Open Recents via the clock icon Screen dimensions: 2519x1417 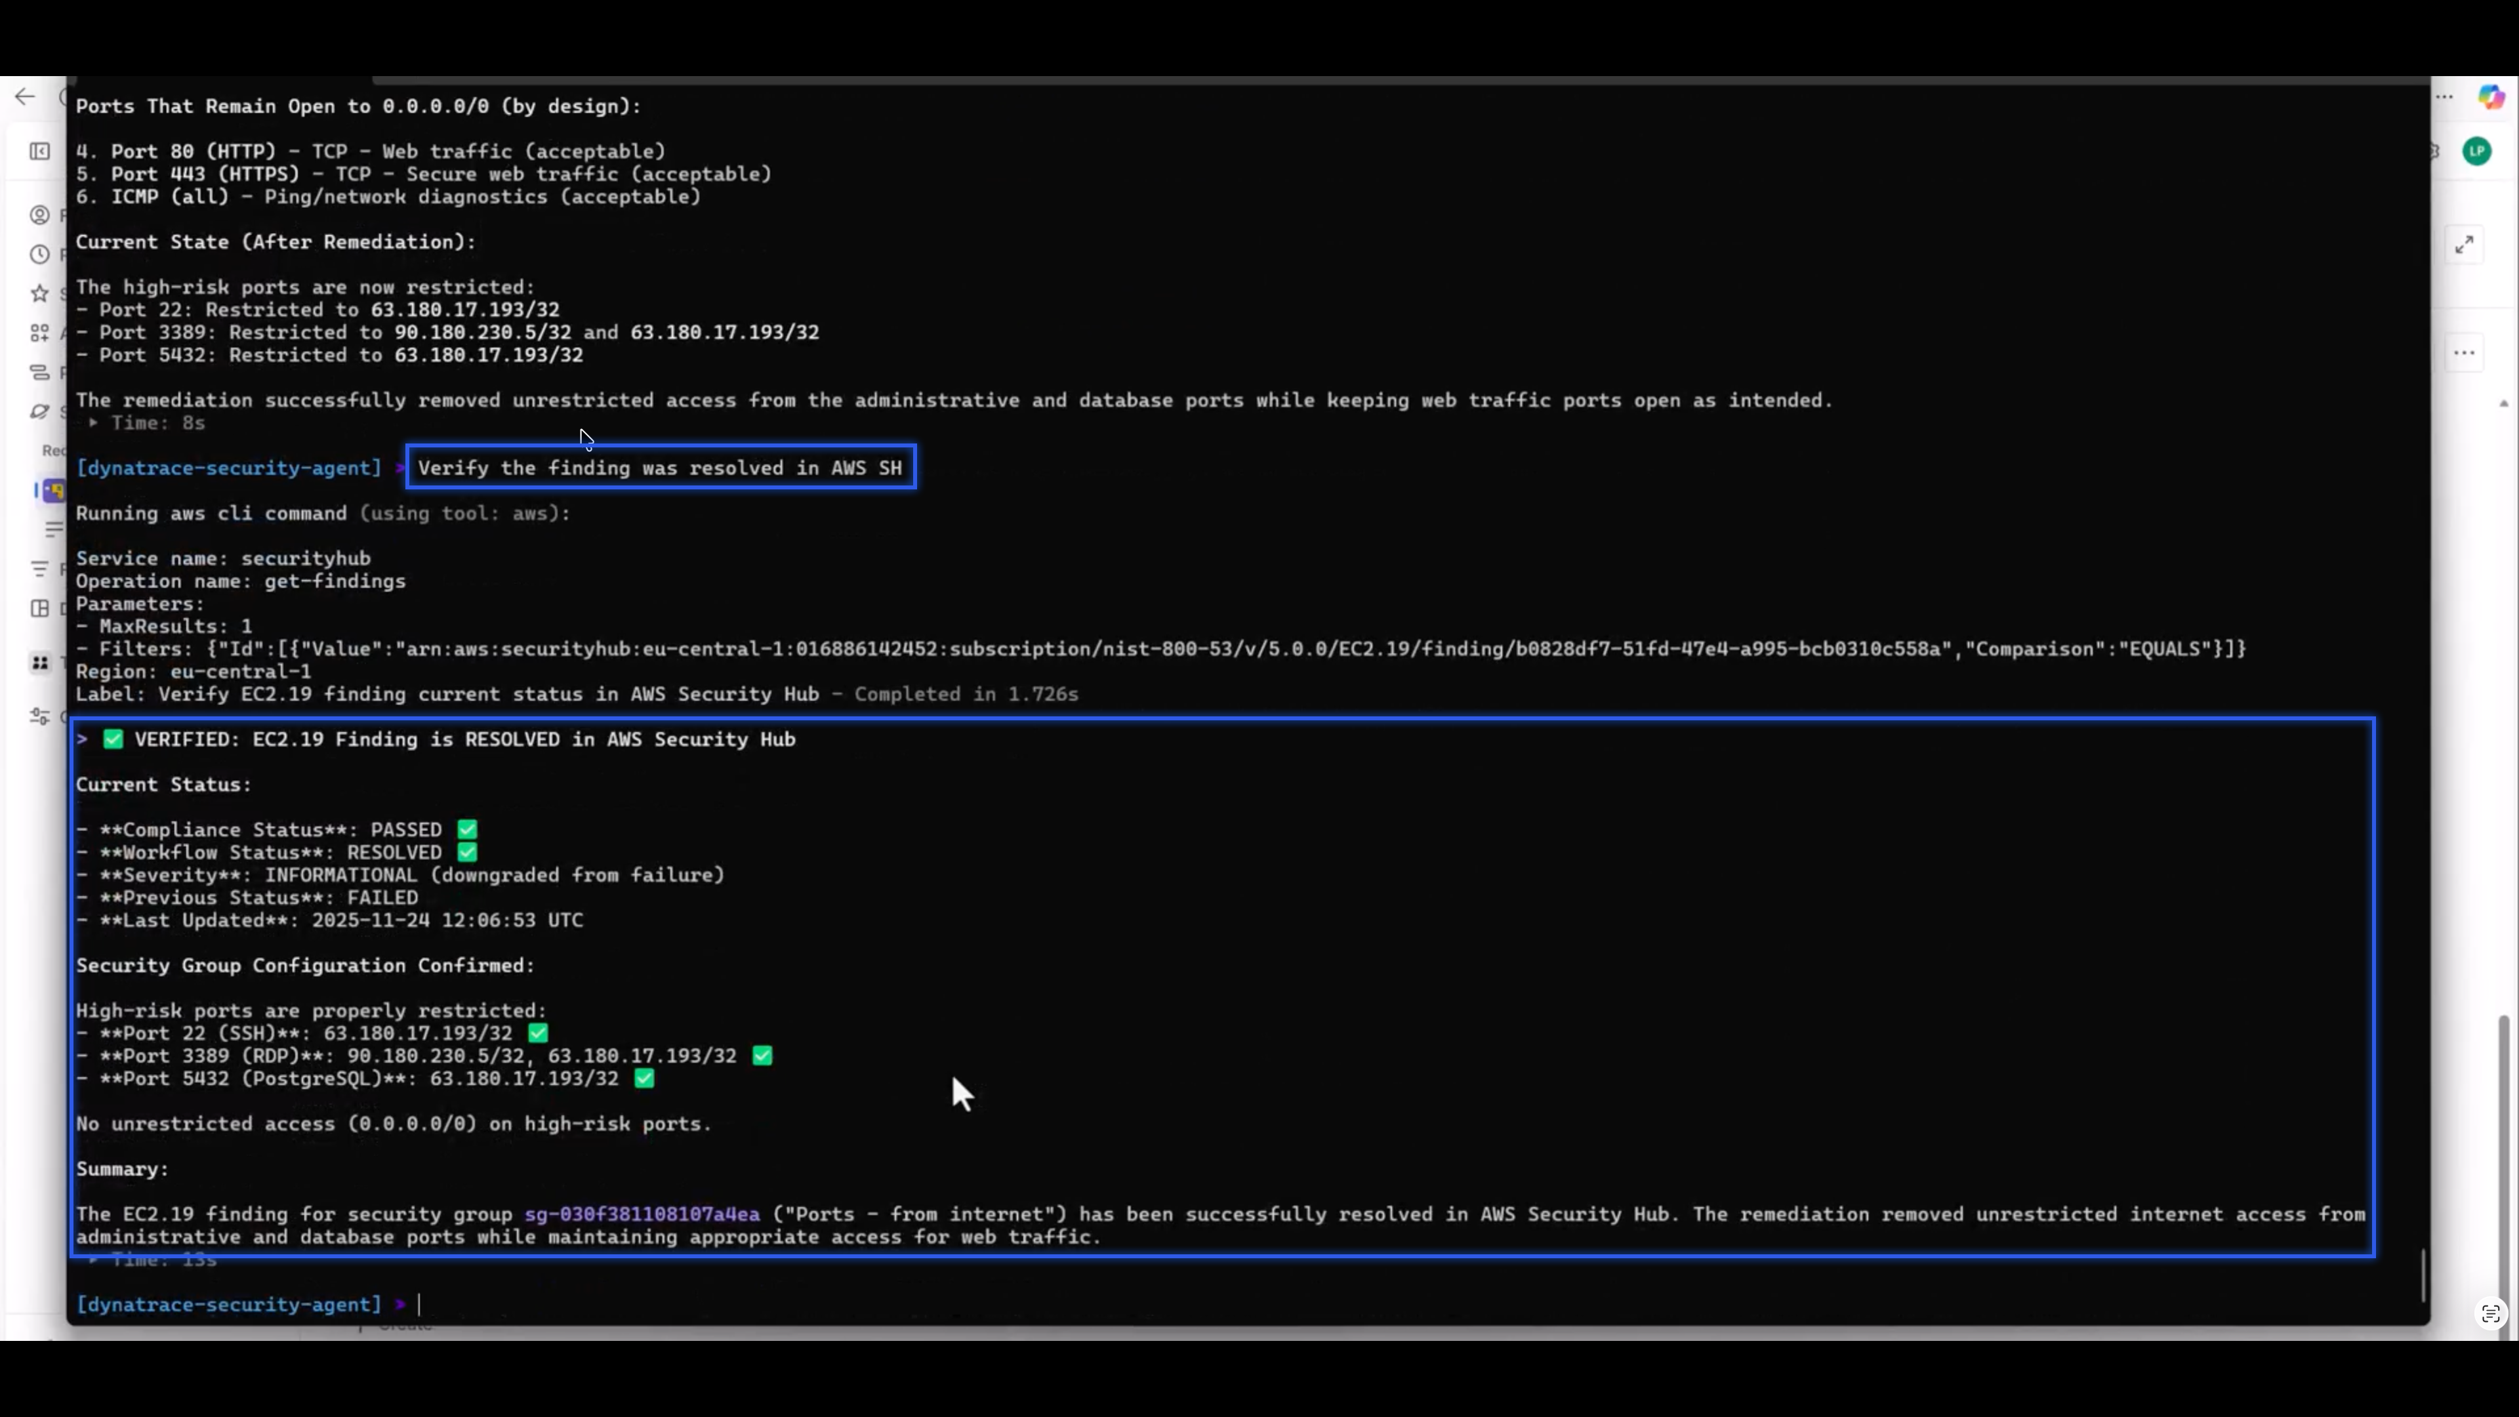pyautogui.click(x=39, y=253)
